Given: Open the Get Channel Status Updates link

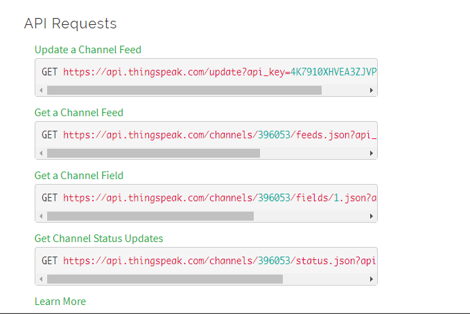Looking at the screenshot, I should 98,239.
